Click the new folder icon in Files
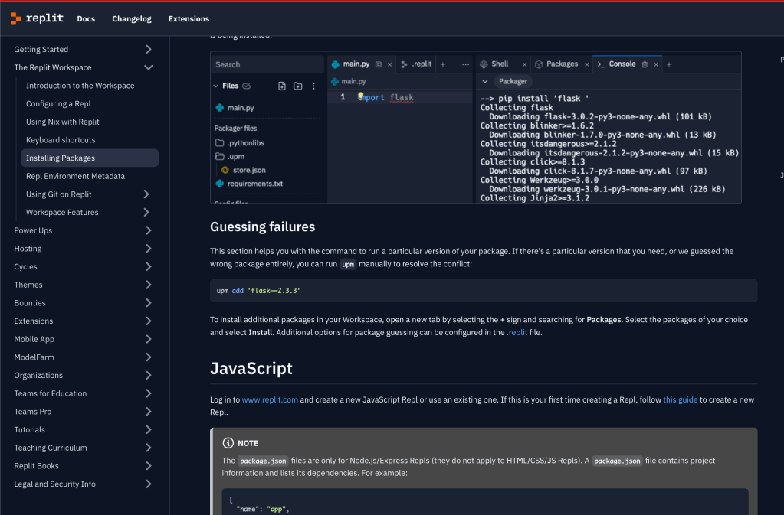The image size is (784, 515). pos(298,86)
